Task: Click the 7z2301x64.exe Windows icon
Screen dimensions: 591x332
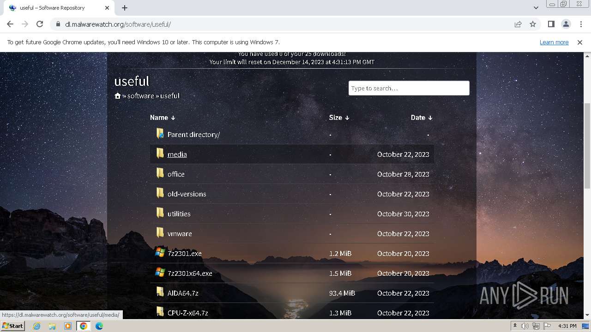Action: click(x=160, y=273)
